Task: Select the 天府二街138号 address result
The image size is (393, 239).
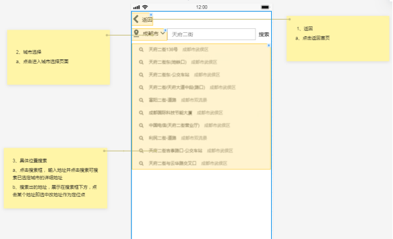Action: pyautogui.click(x=163, y=49)
